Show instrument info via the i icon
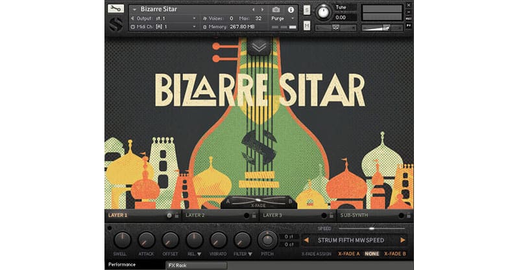The image size is (519, 270). click(291, 10)
